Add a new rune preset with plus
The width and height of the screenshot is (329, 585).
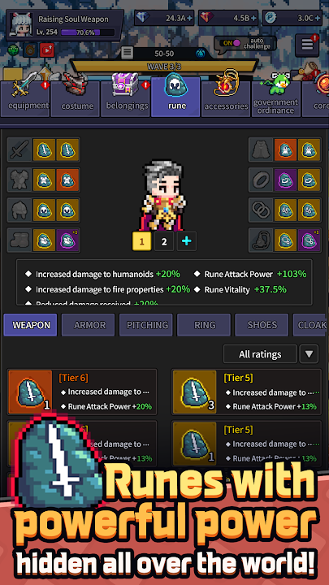[187, 241]
